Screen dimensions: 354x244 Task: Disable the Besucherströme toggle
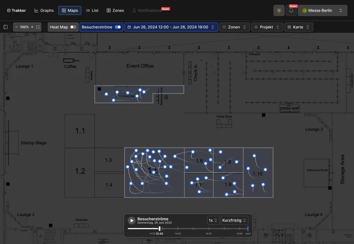click(x=118, y=27)
